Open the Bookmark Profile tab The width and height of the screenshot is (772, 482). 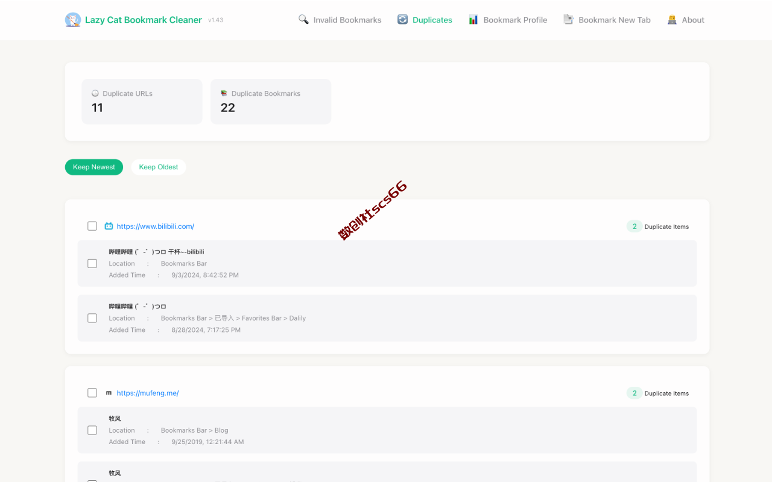[508, 20]
